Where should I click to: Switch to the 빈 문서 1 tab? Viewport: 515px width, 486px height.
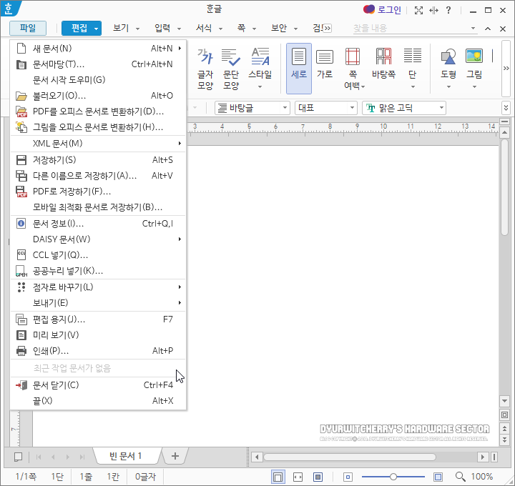click(125, 456)
